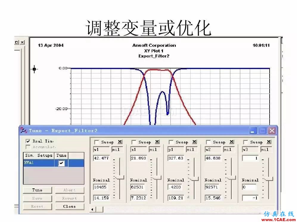Select the NWA1 simulation setup row

pos(54,163)
